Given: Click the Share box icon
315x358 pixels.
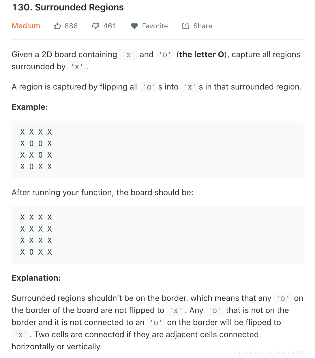Looking at the screenshot, I should pos(186,26).
